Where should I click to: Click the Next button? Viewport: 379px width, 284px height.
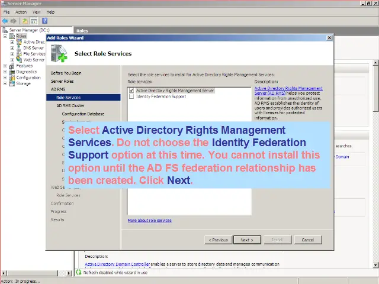247,240
